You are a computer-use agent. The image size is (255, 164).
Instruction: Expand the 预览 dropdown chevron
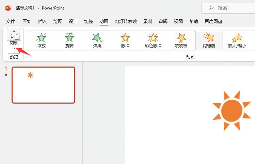(14, 48)
